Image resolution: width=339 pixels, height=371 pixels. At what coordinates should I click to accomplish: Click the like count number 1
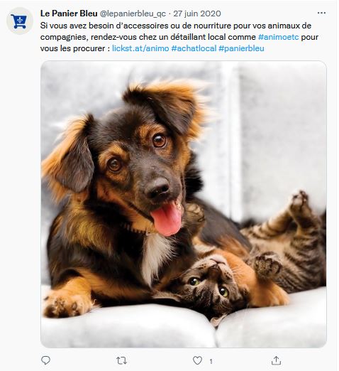click(211, 361)
